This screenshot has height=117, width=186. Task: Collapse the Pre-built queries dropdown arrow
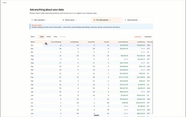point(110,20)
